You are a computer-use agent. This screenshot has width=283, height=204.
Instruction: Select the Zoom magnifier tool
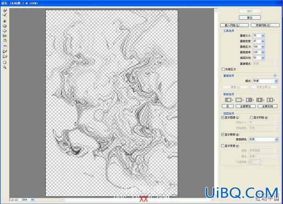(x=5, y=67)
